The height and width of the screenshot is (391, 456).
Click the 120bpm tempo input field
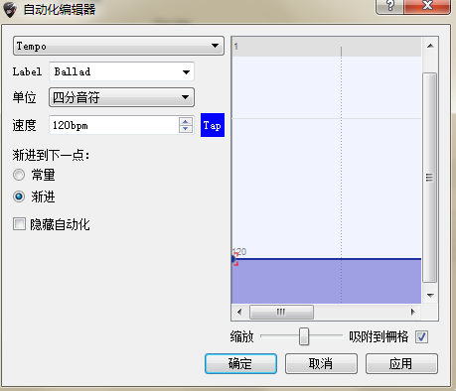(x=114, y=125)
